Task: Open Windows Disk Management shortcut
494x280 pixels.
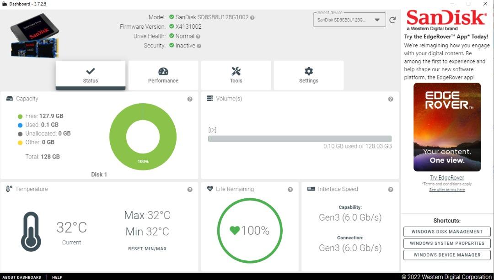Action: [447, 232]
